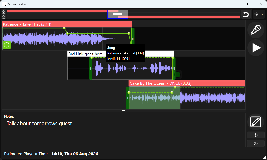Click the dark green circle beside link track

coord(177,74)
